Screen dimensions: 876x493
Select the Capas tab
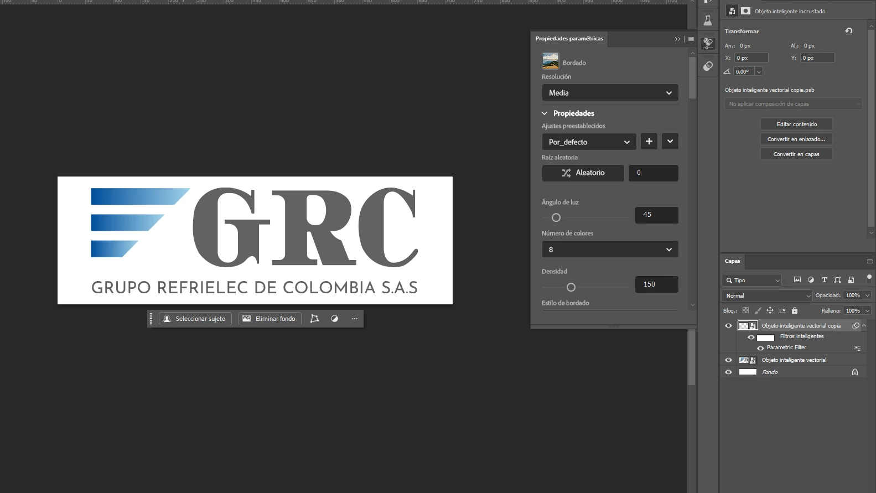pos(733,261)
